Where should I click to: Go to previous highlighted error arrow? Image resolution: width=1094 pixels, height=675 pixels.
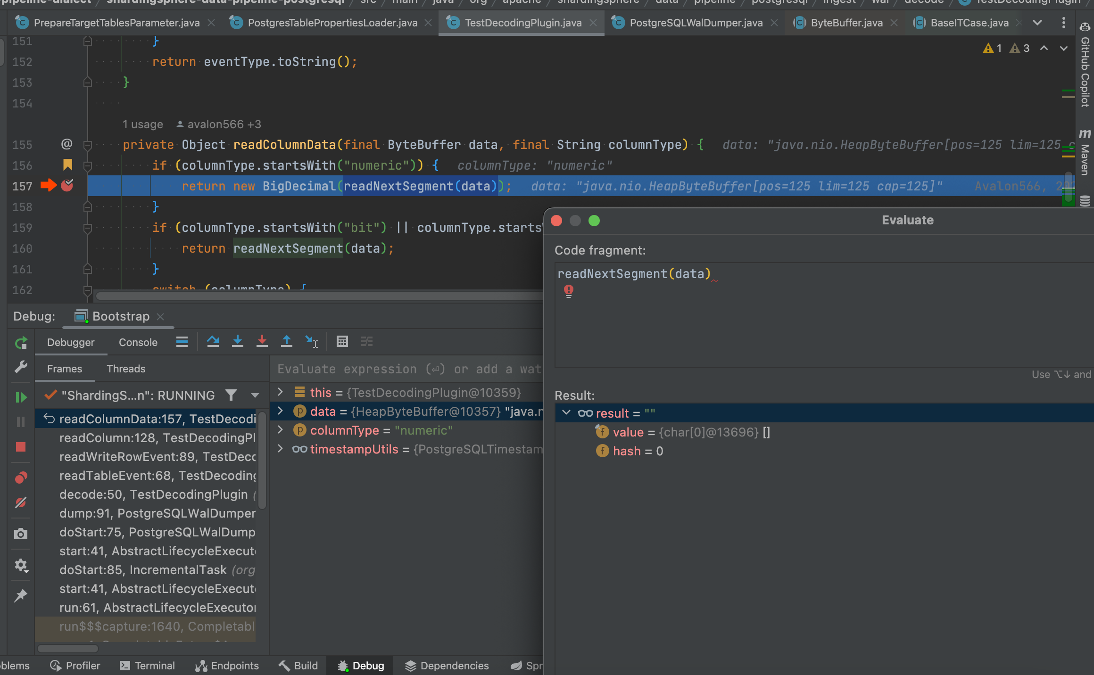pyautogui.click(x=1044, y=48)
